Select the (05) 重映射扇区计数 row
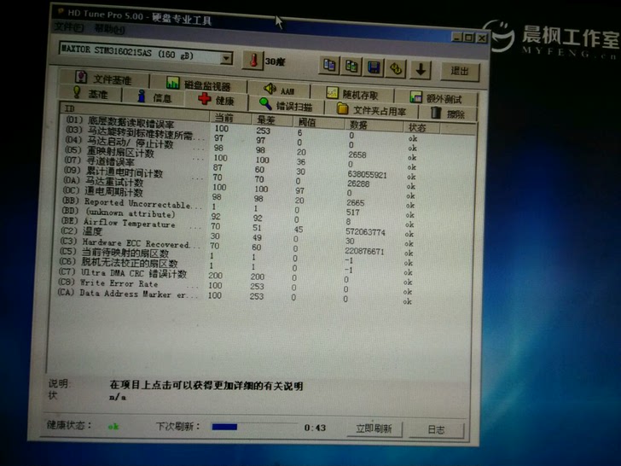The height and width of the screenshot is (466, 621). [240, 158]
